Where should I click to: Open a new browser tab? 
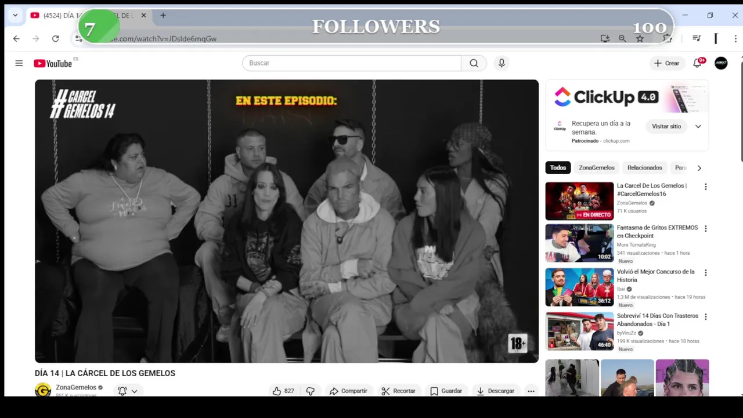pos(163,16)
